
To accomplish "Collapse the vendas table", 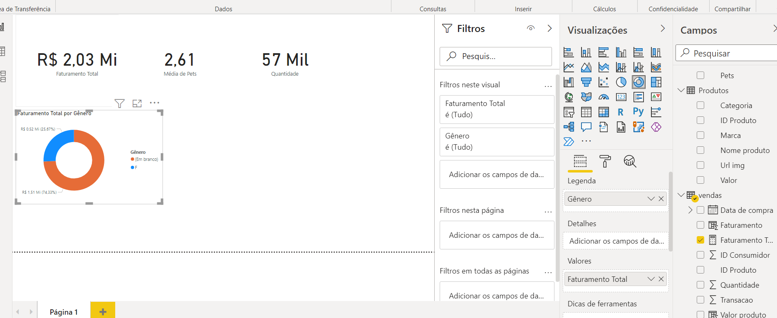I will [x=681, y=195].
